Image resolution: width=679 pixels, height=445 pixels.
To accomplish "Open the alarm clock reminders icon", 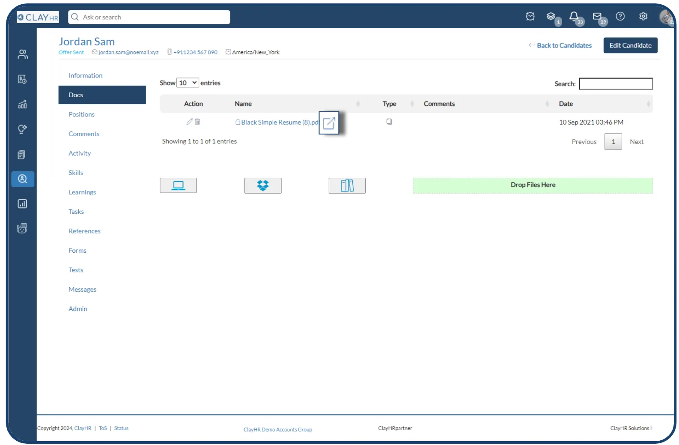I will 530,17.
